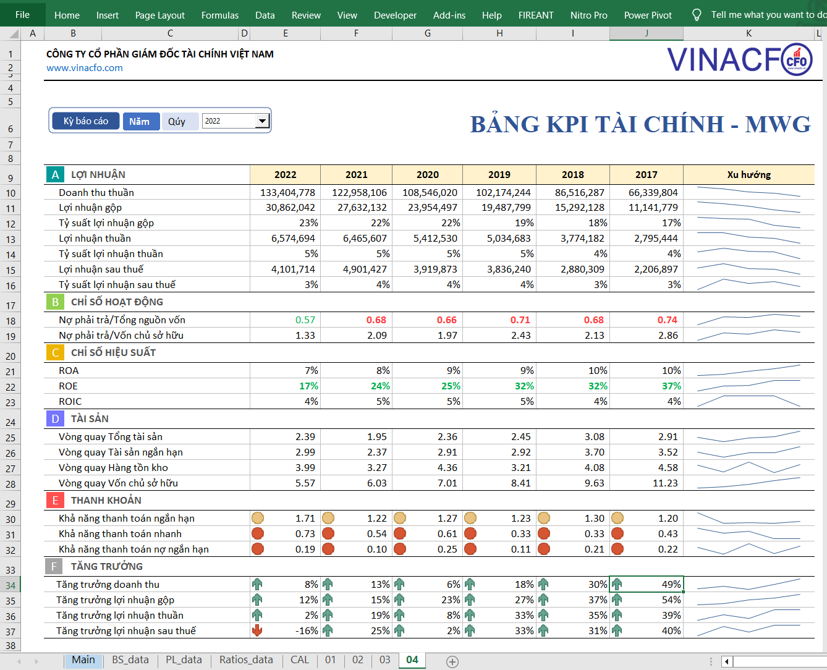The image size is (827, 670).
Task: Click the VINACFO logo image
Action: 740,60
